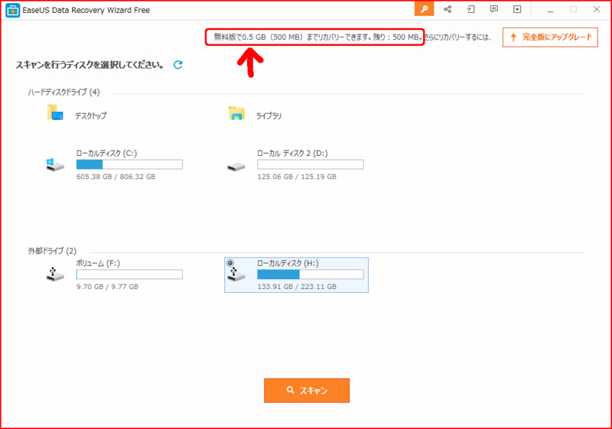612x429 pixels.
Task: Close the EaseUS window
Action: 597,9
